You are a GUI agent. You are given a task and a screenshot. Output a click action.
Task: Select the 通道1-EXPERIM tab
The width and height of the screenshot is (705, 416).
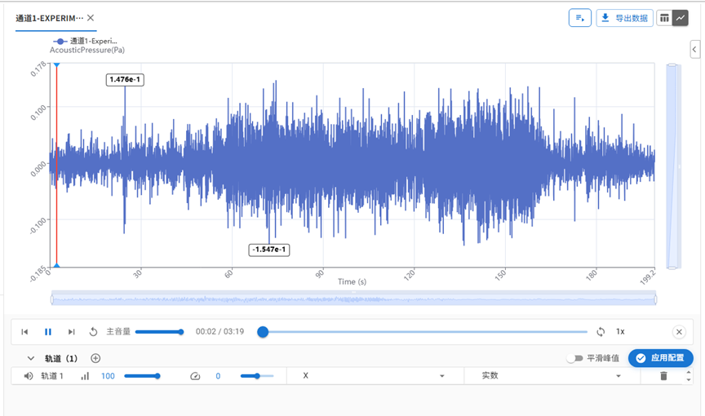point(49,18)
